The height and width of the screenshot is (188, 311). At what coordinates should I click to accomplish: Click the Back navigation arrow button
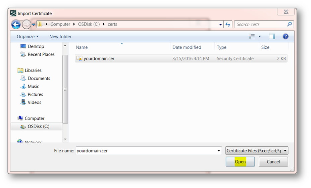tap(16, 24)
